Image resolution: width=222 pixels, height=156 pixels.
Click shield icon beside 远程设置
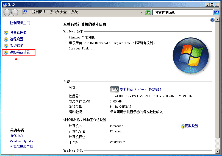(x=6, y=39)
